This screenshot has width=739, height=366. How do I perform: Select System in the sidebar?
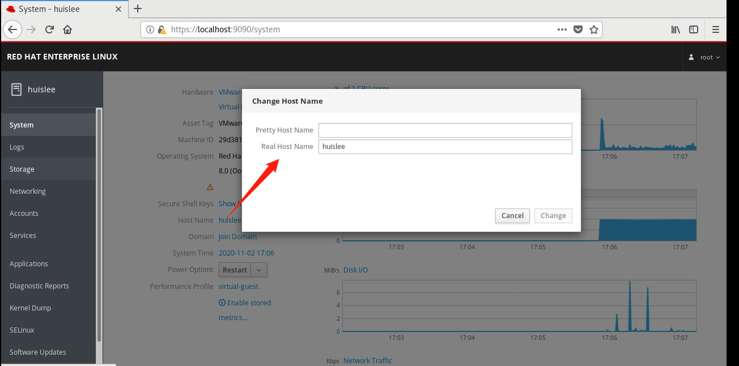point(49,125)
